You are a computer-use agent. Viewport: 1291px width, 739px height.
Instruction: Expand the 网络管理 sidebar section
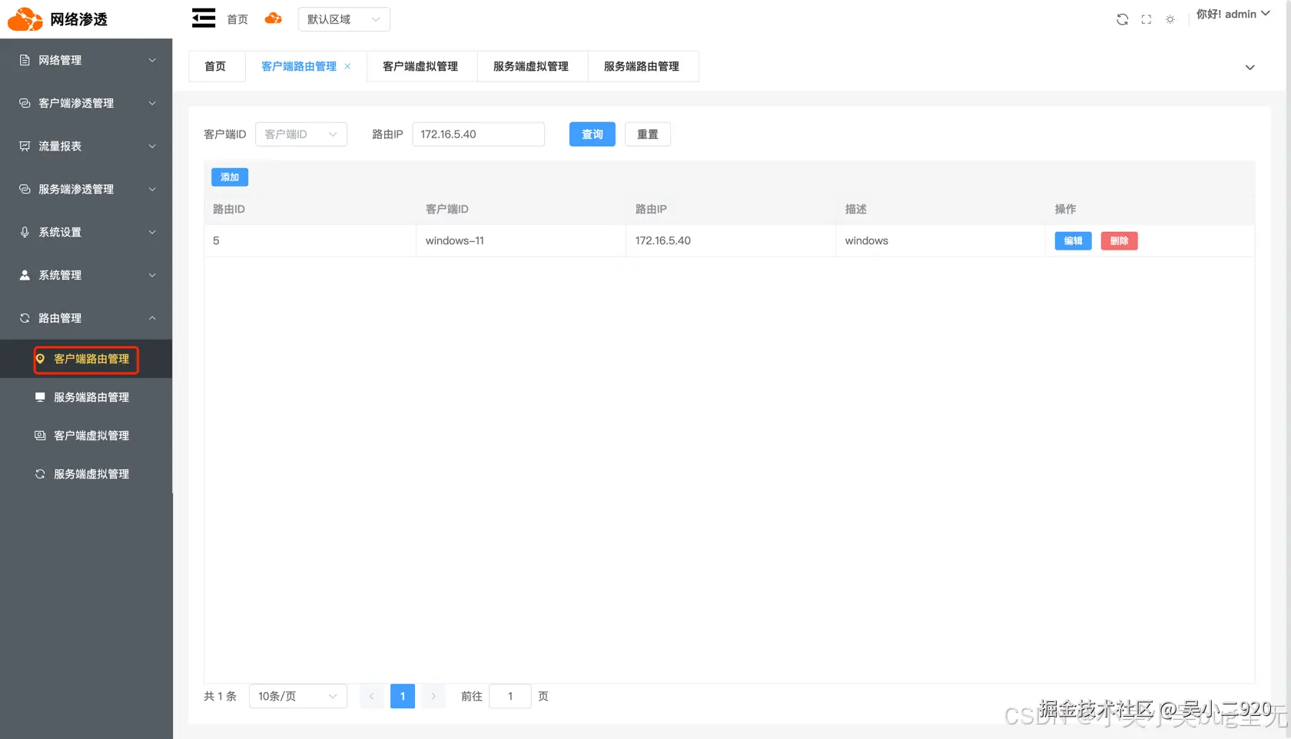[x=85, y=60]
